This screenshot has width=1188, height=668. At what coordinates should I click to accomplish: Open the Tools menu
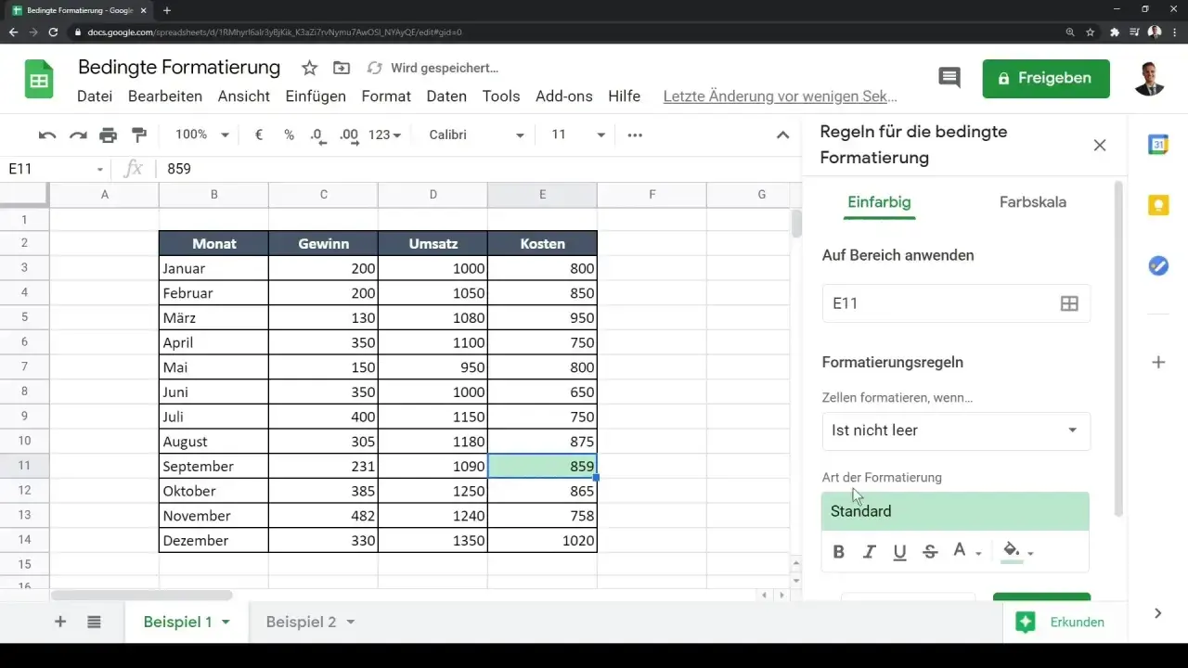tap(501, 96)
